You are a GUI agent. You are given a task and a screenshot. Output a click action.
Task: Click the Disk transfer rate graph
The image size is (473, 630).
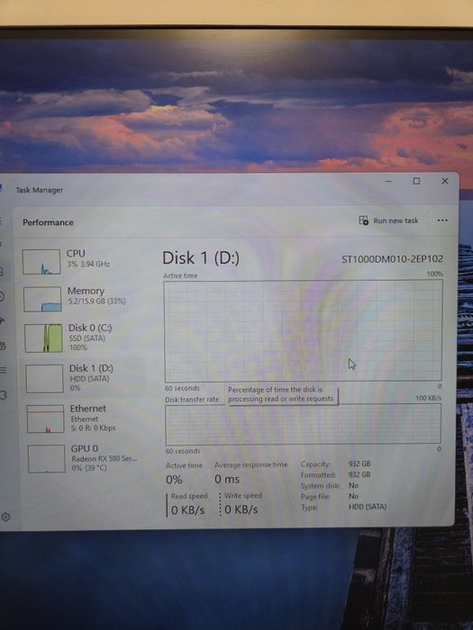pyautogui.click(x=304, y=425)
